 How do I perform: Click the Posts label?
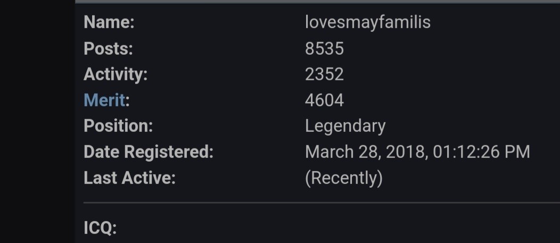coord(108,48)
